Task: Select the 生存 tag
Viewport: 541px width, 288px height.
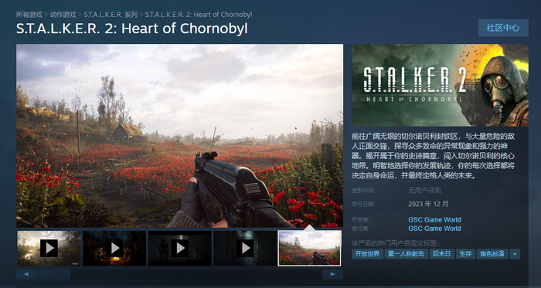Action: (465, 254)
